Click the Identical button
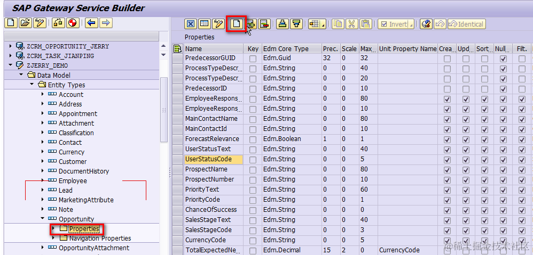This screenshot has height=255, width=533. [466, 24]
